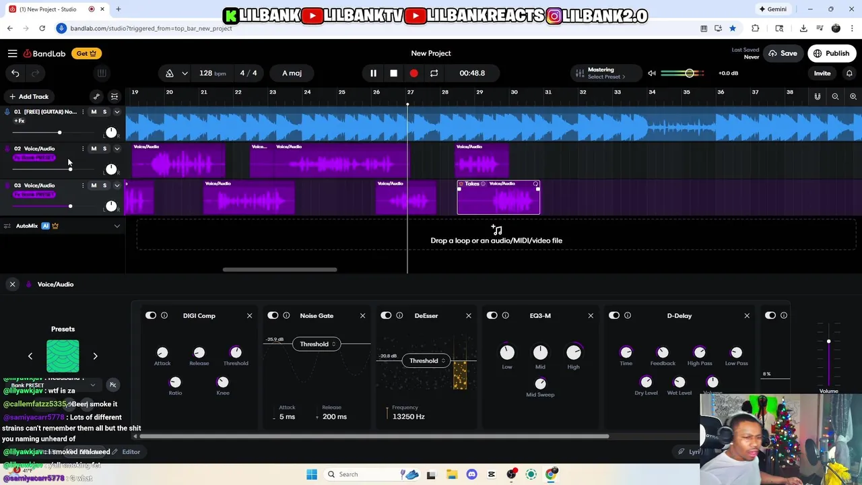Add Fx to track 01

(19, 121)
